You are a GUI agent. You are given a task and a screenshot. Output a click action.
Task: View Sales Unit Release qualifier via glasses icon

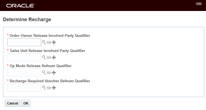[49, 57]
